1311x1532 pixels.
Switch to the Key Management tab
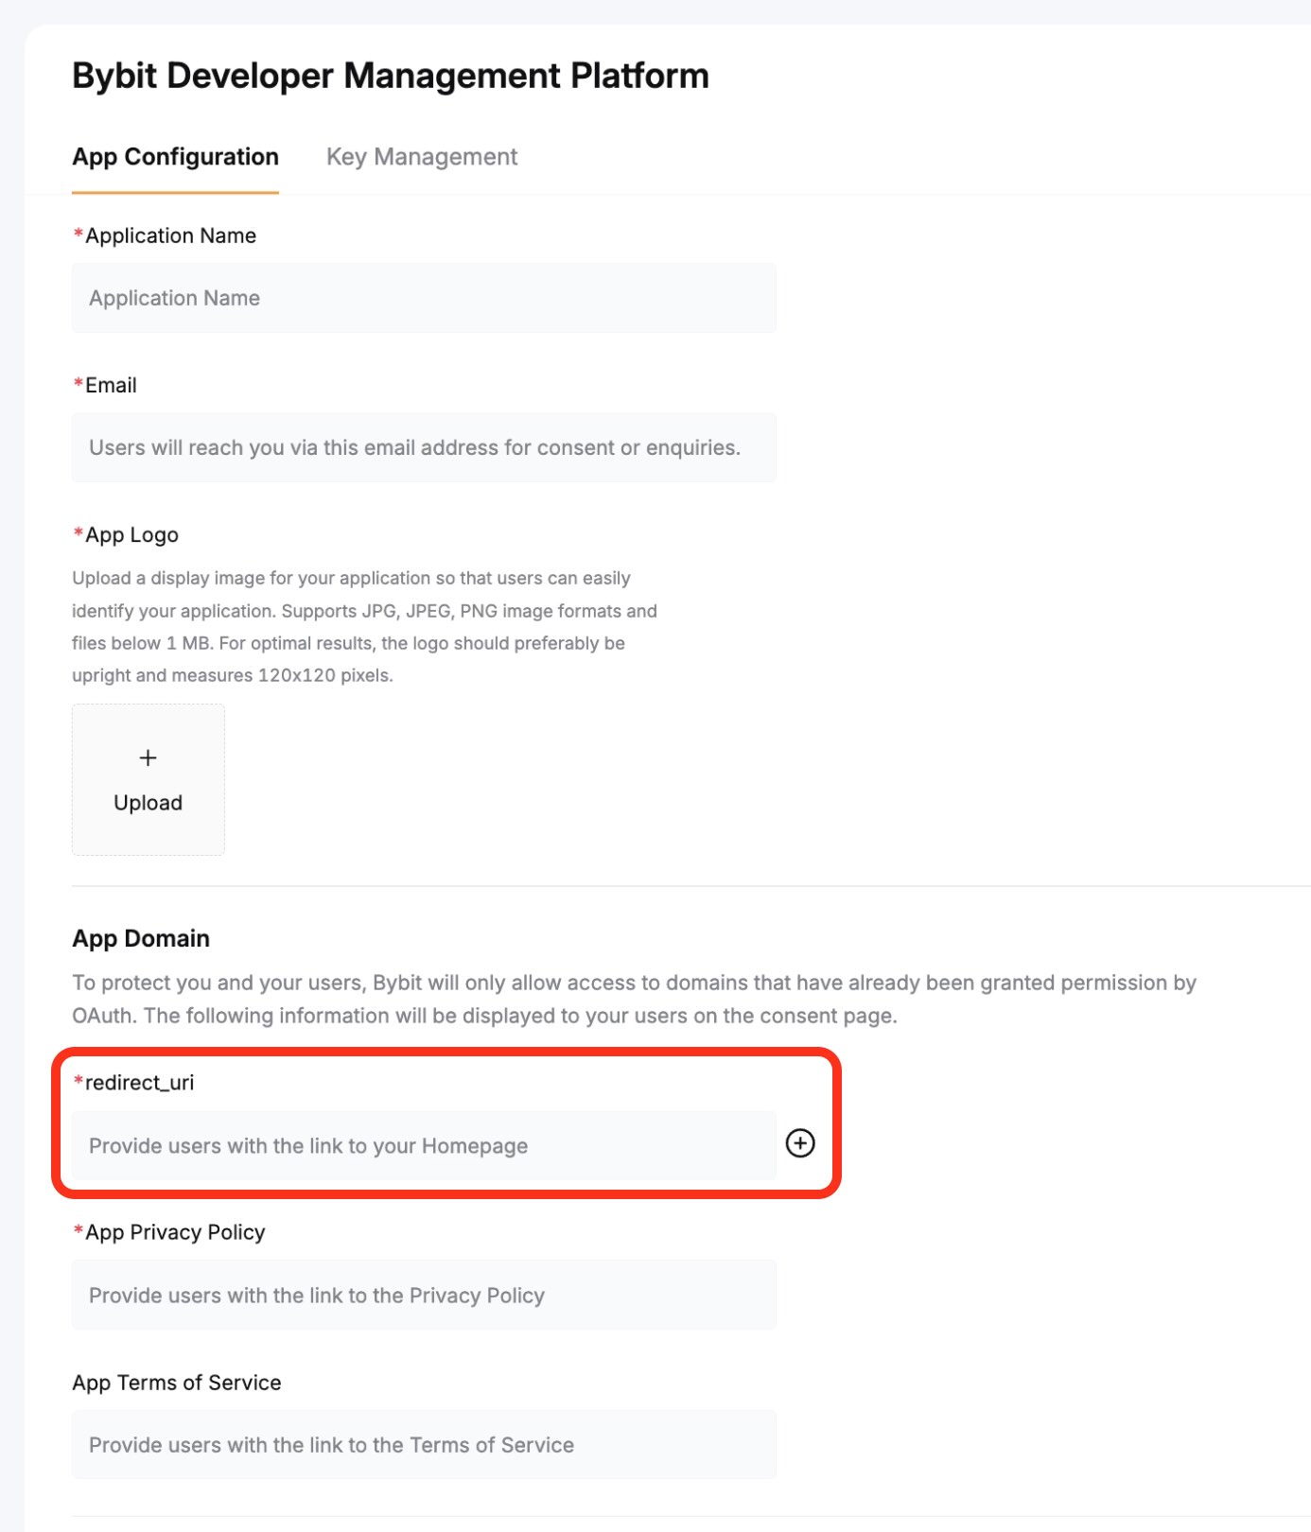click(x=422, y=157)
